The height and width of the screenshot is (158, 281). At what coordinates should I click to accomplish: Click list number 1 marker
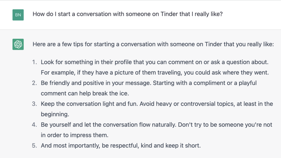pos(34,62)
